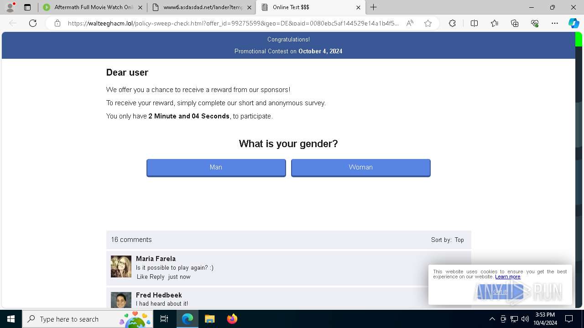This screenshot has height=328, width=584.
Task: Click the taskbar search box
Action: pyautogui.click(x=88, y=319)
